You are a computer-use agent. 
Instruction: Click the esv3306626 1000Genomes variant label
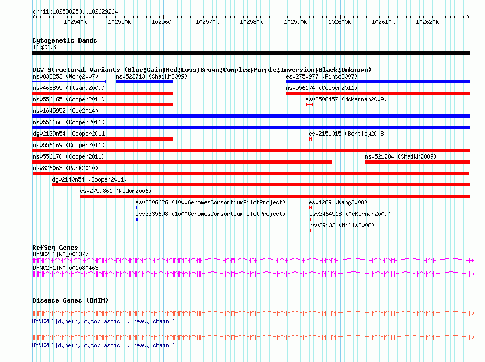210,202
